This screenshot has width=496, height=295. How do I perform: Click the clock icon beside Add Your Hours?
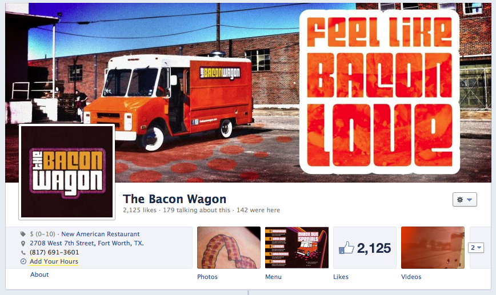pyautogui.click(x=23, y=261)
